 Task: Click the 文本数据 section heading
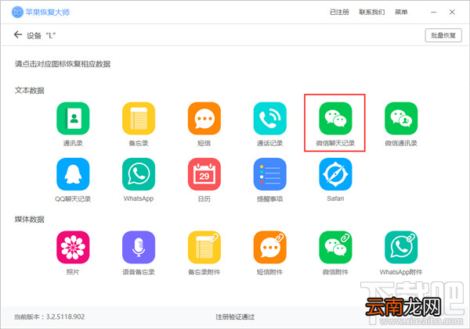(x=30, y=91)
